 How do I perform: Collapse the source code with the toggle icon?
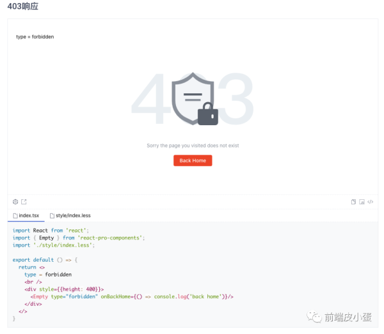click(x=371, y=202)
